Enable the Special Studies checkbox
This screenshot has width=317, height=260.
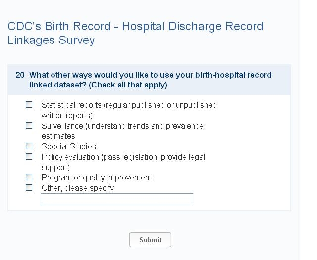29,146
